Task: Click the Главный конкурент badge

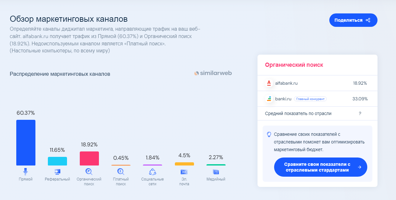Action: 310,99
